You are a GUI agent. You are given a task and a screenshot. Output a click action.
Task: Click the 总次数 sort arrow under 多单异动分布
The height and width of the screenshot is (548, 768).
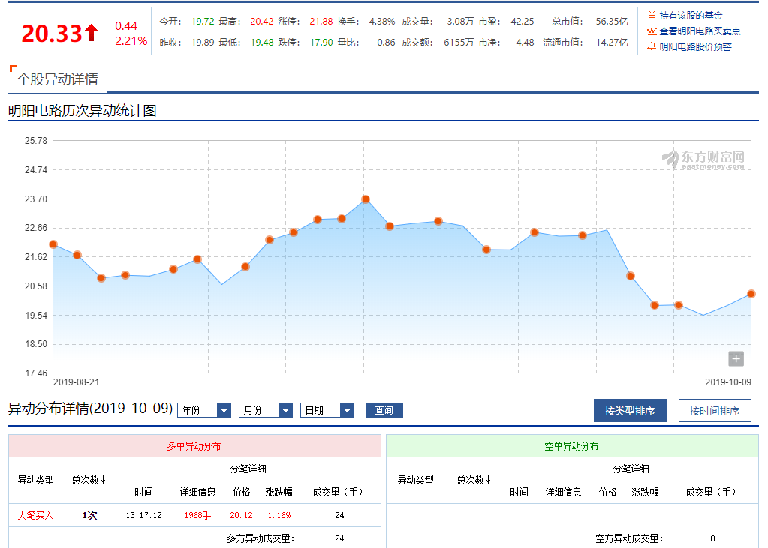104,480
